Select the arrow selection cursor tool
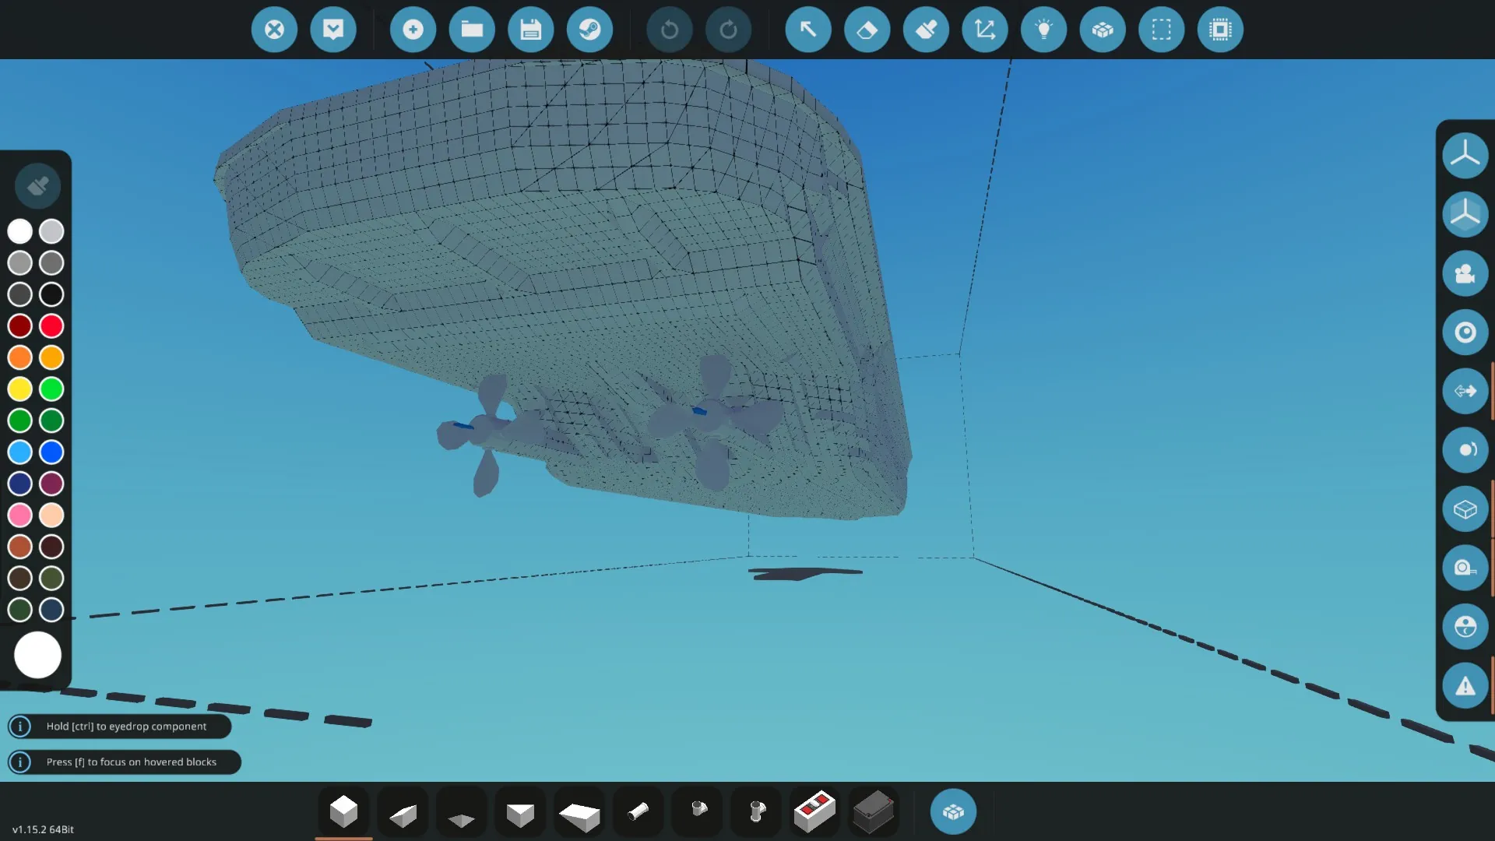The width and height of the screenshot is (1495, 841). point(807,30)
